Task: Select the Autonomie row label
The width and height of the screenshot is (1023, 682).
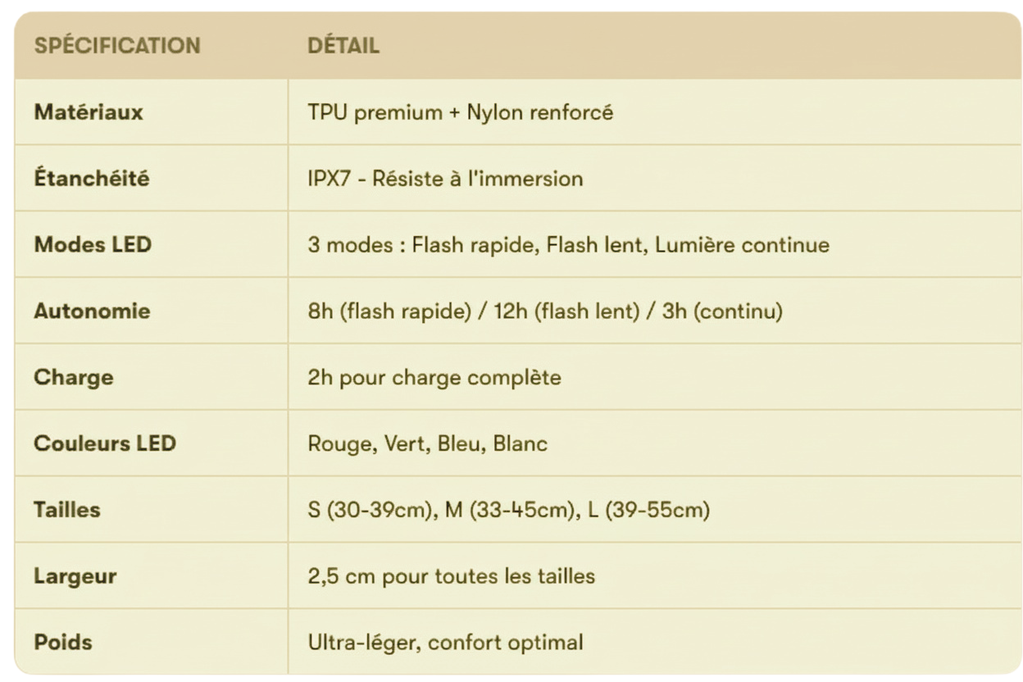Action: point(92,311)
